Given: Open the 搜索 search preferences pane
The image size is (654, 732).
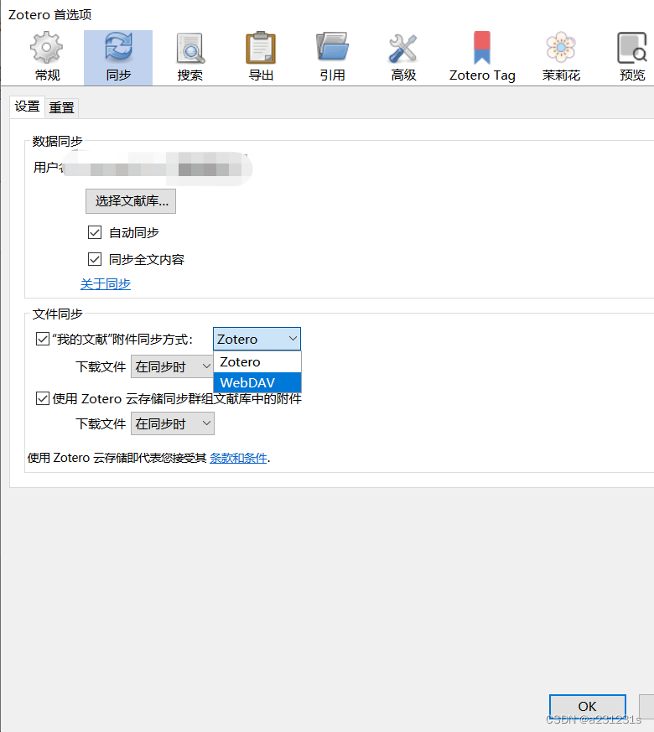Looking at the screenshot, I should click(x=189, y=57).
